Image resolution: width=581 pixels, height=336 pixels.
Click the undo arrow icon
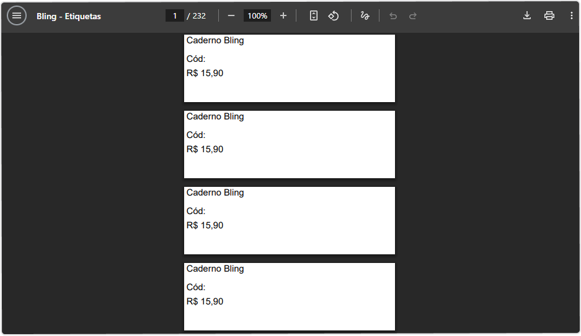point(393,16)
